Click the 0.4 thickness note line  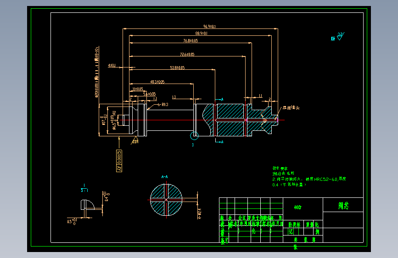289,185
